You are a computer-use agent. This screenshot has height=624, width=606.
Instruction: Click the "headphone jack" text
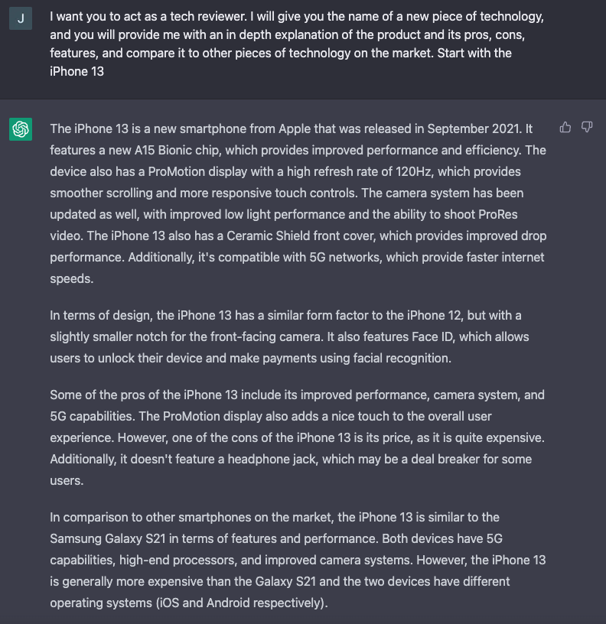280,459
